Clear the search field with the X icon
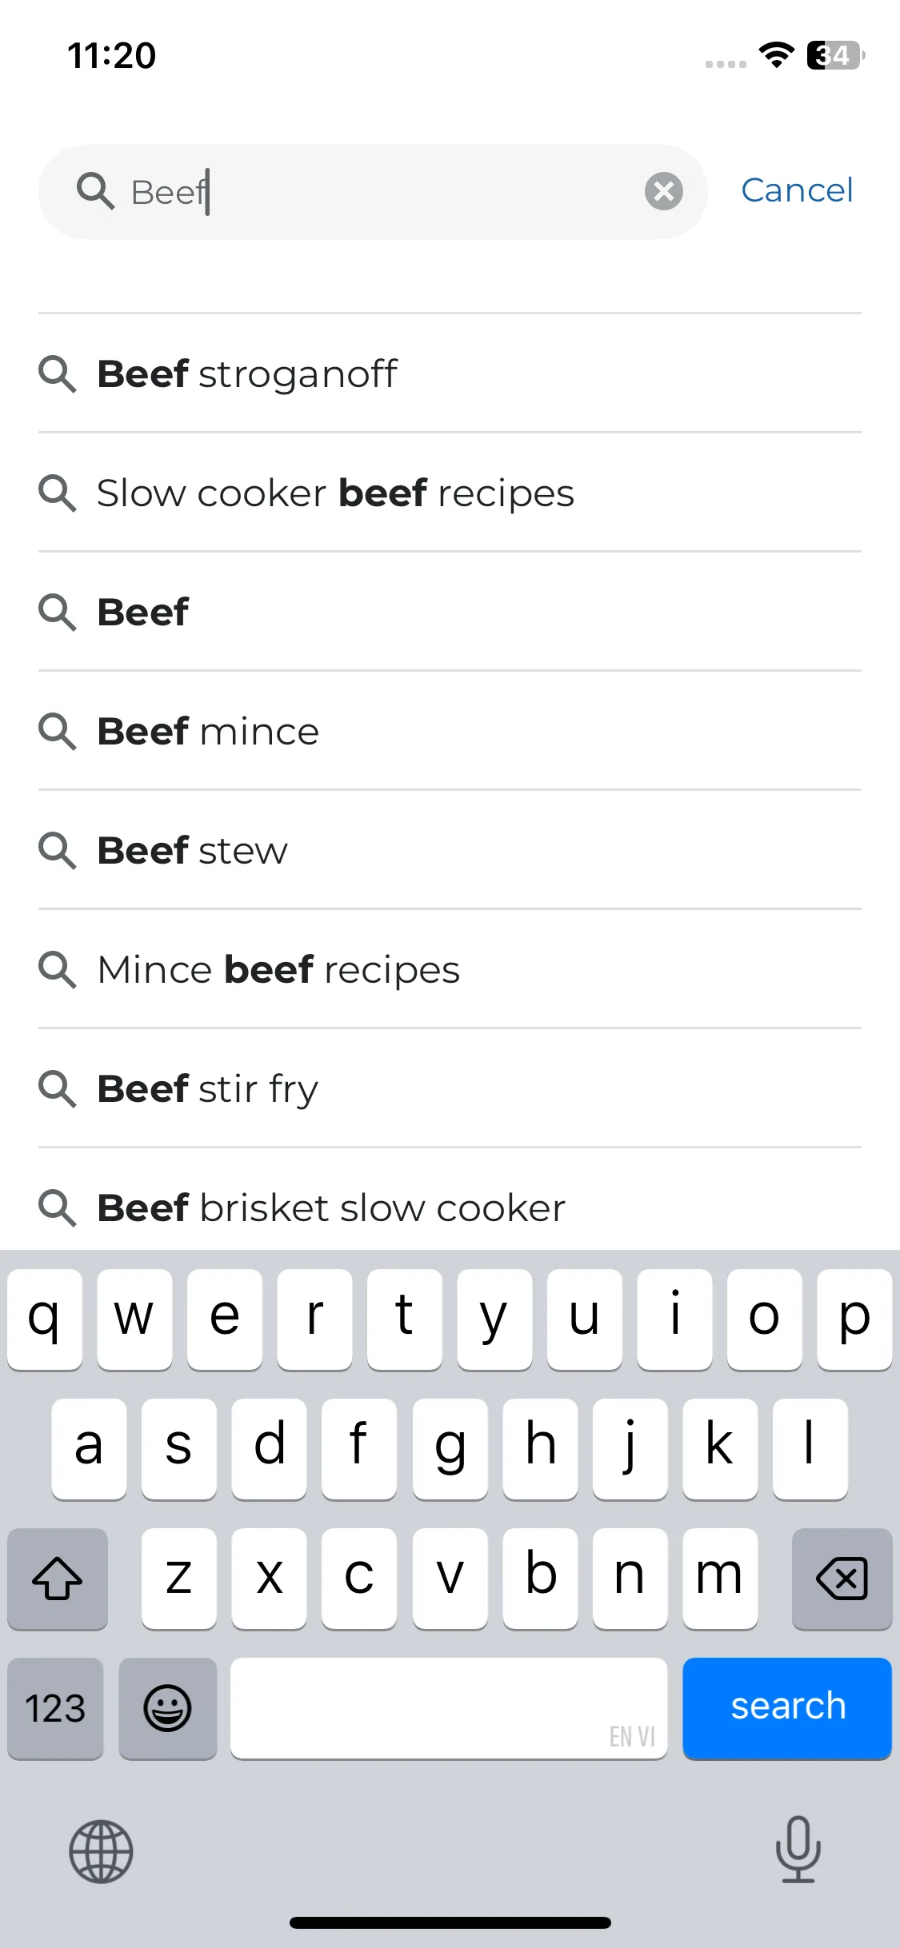 click(663, 192)
